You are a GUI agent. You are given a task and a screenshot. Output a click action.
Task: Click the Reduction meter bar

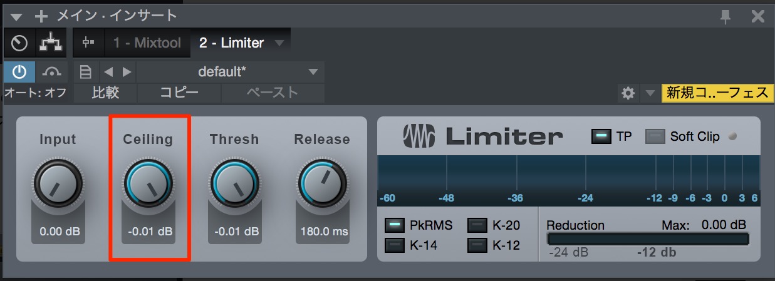pyautogui.click(x=648, y=239)
